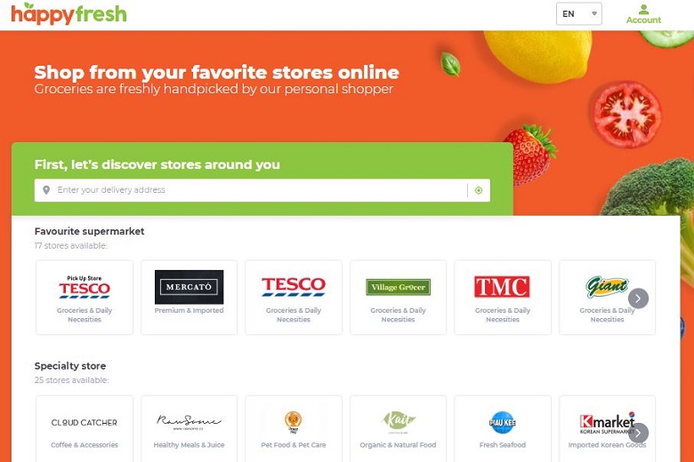
Task: Select the TMC grocery store
Action: (x=503, y=297)
